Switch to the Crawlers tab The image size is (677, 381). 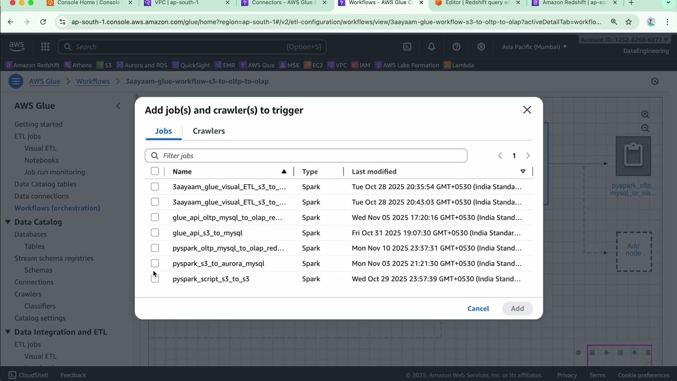[x=208, y=131]
